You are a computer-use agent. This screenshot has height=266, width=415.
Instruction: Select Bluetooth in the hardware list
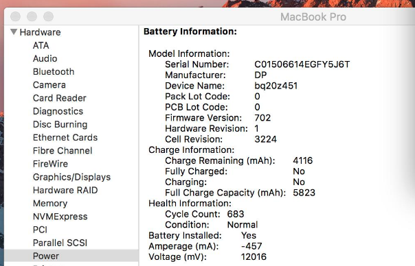point(54,72)
